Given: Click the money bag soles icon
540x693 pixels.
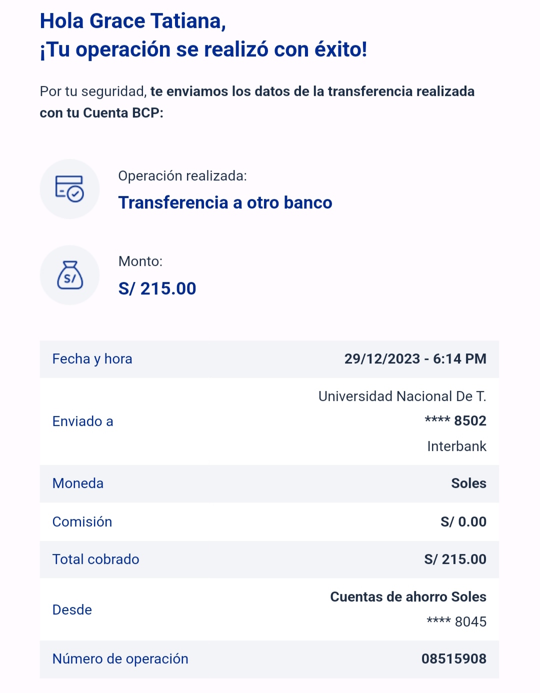Looking at the screenshot, I should tap(69, 275).
